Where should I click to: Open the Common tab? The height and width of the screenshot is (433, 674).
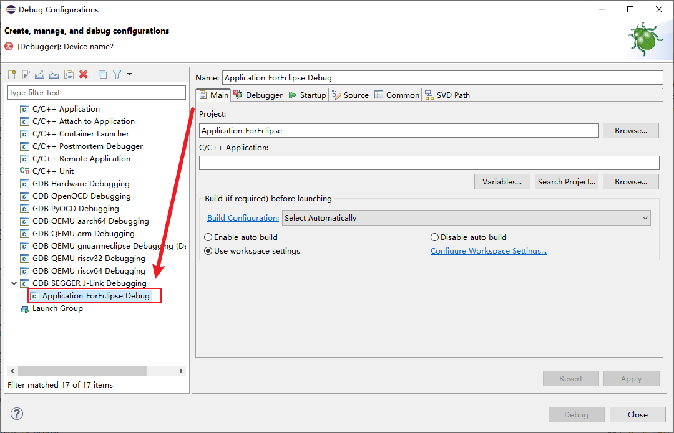(397, 95)
